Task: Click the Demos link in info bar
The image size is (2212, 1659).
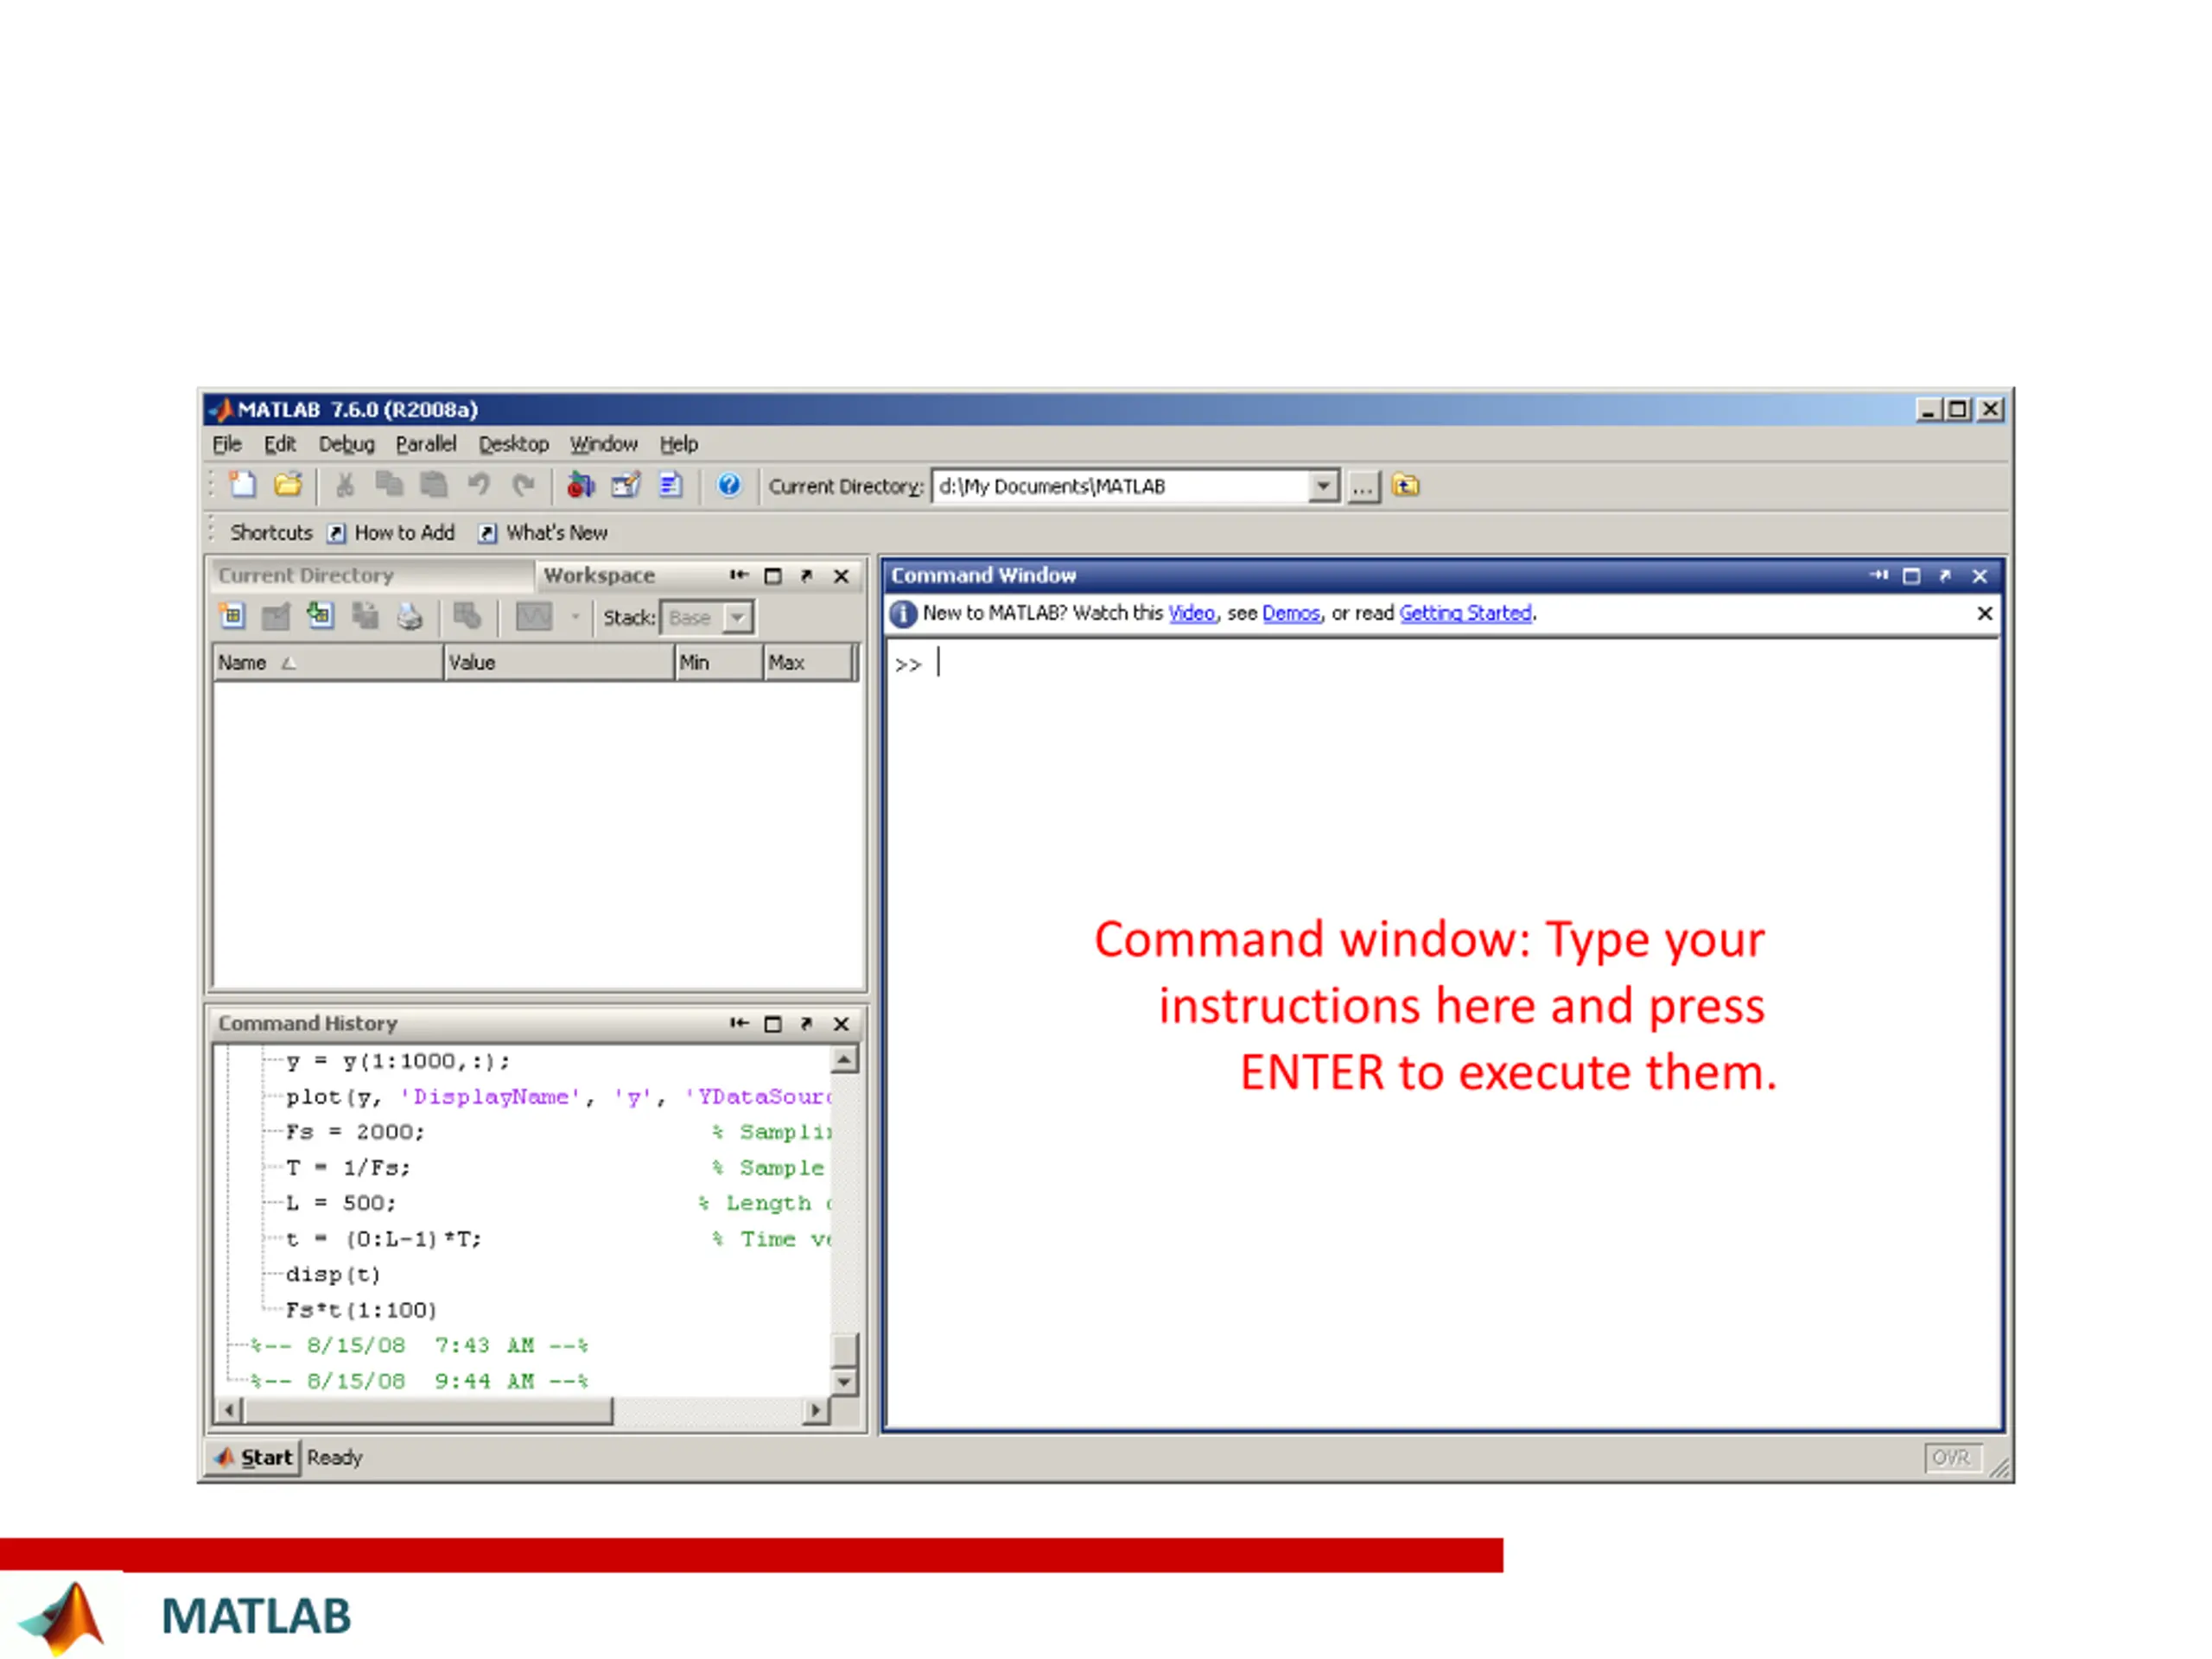Action: point(1291,613)
